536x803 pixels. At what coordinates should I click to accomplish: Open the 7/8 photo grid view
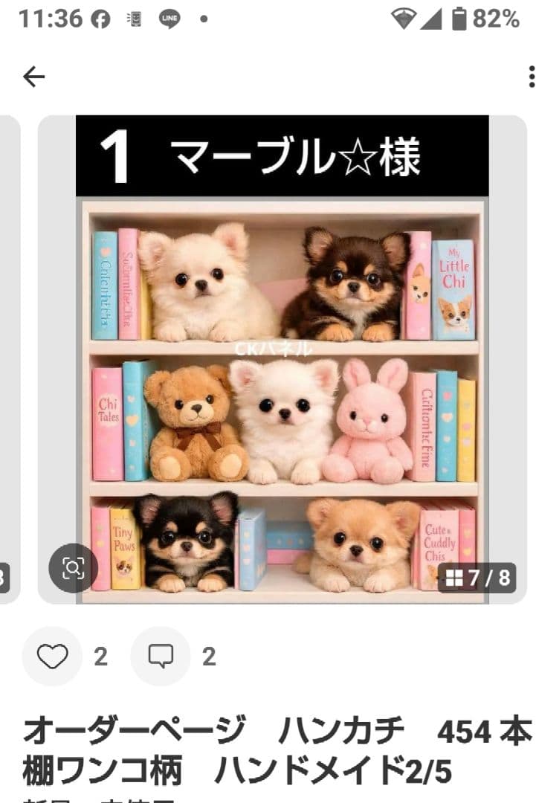tap(477, 578)
